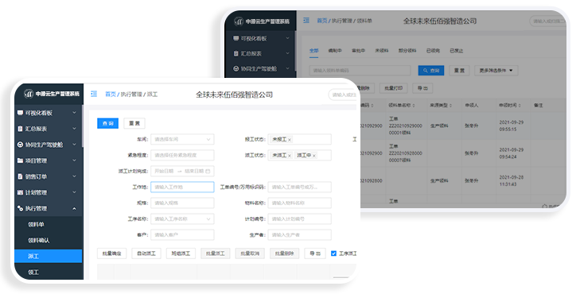
Task: Click the sort icon on 来源类型 column
Action: (x=450, y=106)
